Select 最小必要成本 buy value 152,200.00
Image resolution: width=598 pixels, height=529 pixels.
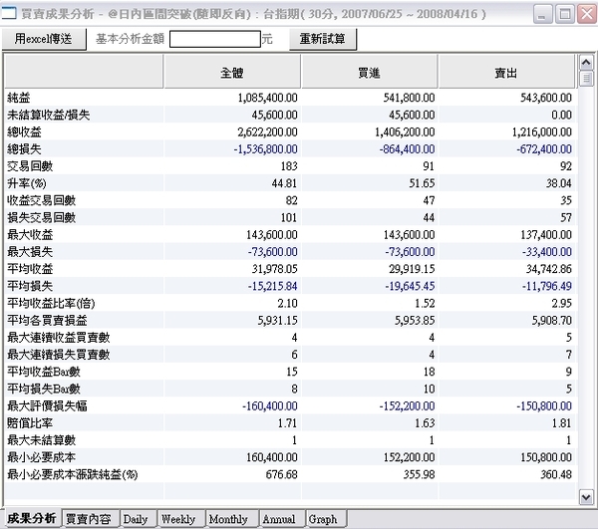click(410, 457)
